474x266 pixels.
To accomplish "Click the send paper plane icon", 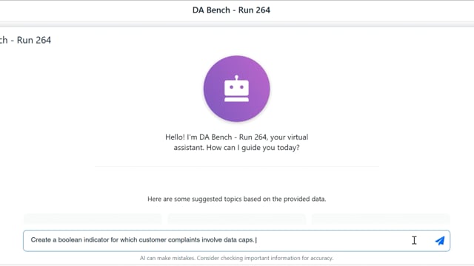I will point(440,241).
